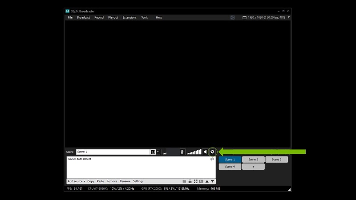Open the Broadcast menu
This screenshot has height=200, width=356.
pyautogui.click(x=83, y=17)
